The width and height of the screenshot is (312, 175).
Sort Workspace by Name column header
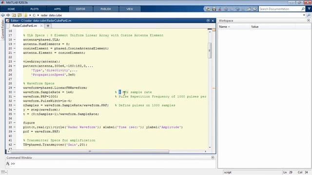[234, 27]
